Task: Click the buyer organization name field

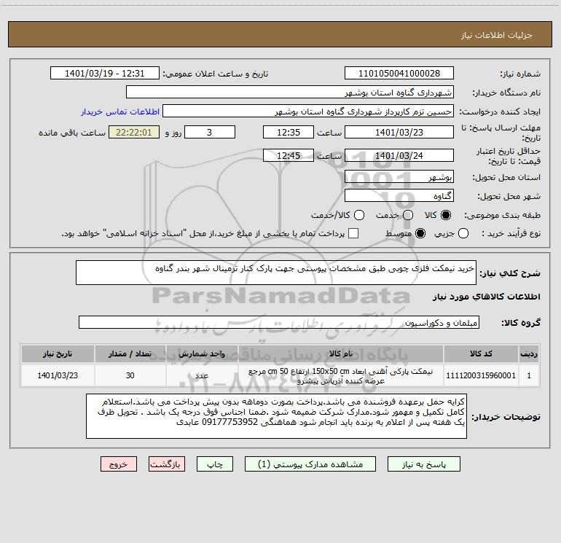Action: pyautogui.click(x=290, y=93)
